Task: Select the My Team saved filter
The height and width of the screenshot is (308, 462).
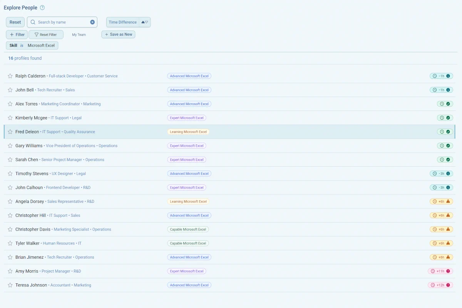Action: pyautogui.click(x=79, y=35)
